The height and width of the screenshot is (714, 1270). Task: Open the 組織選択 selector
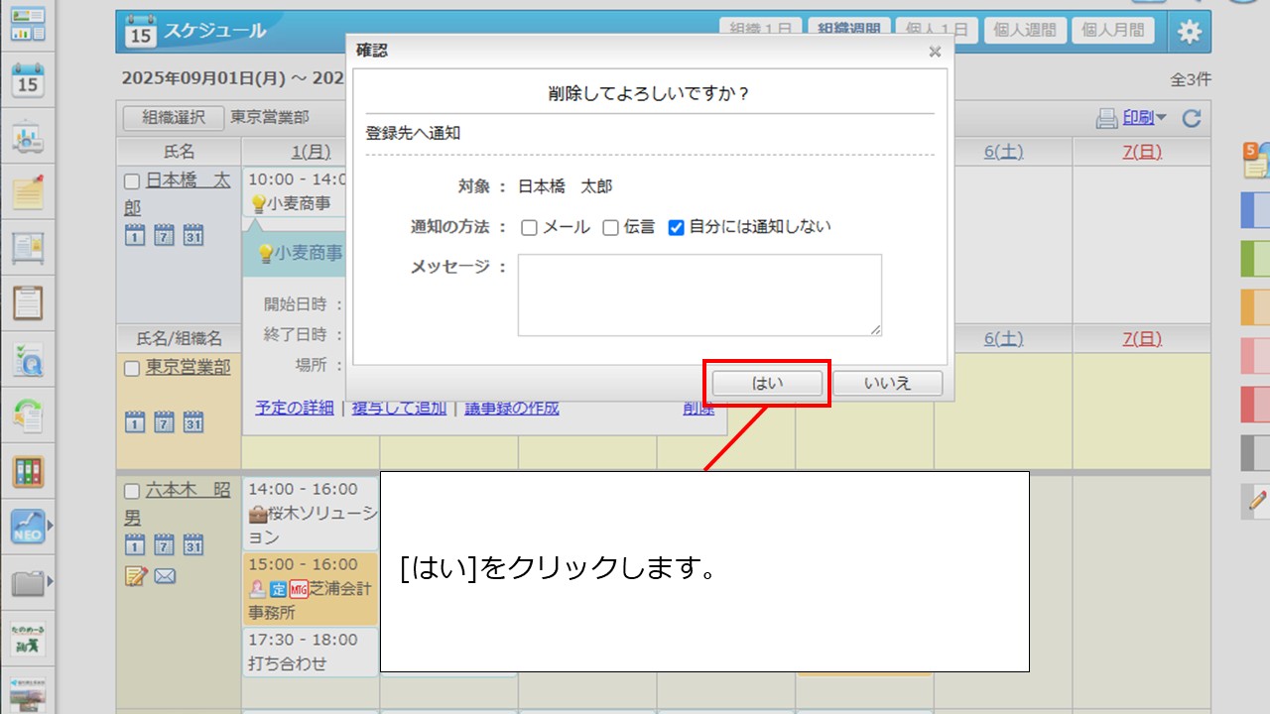tap(174, 117)
